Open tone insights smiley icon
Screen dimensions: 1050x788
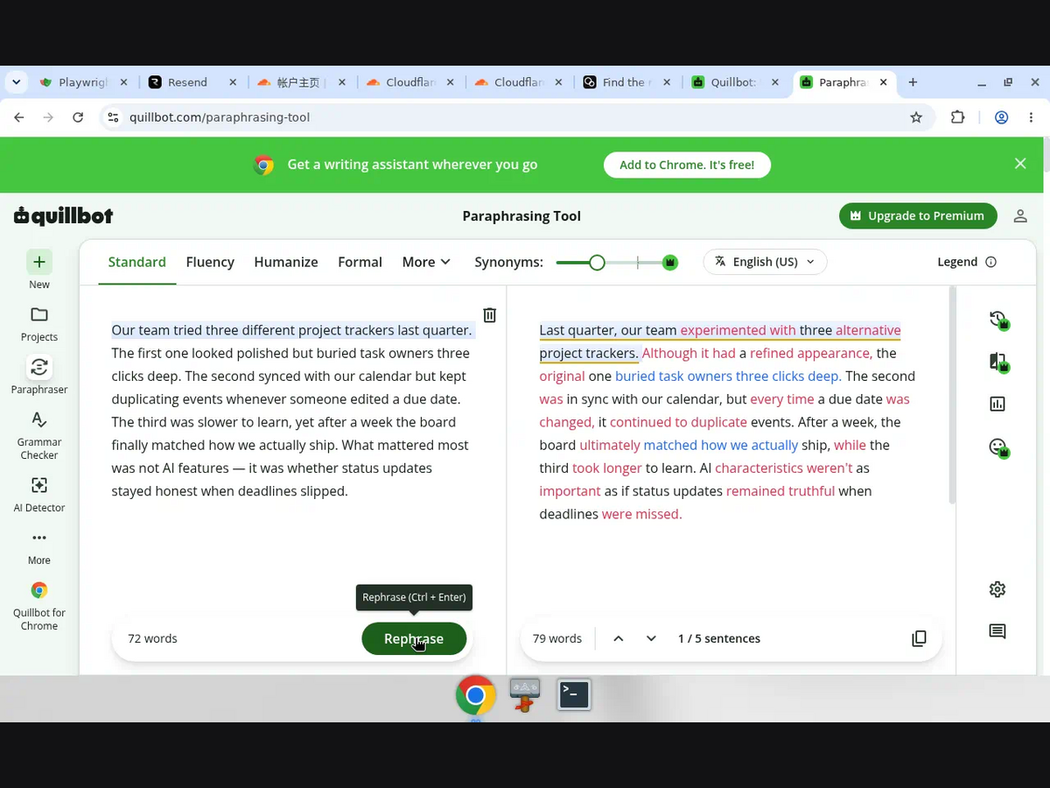(997, 448)
